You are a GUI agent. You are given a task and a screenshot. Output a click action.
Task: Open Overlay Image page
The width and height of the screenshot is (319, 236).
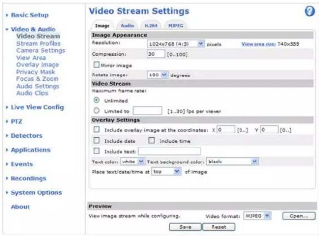coord(38,65)
